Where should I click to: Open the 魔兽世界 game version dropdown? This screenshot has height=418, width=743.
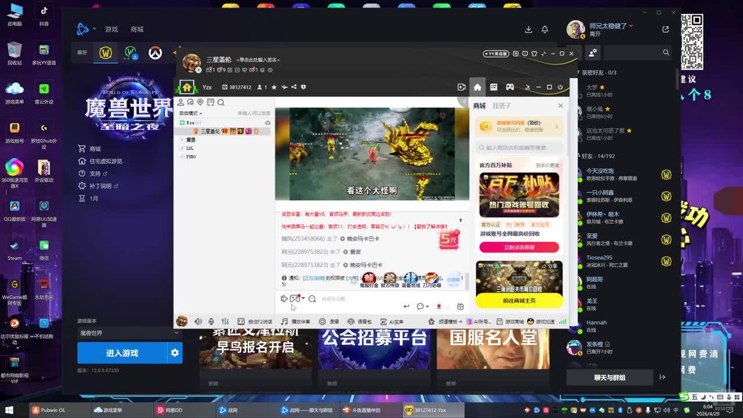129,333
